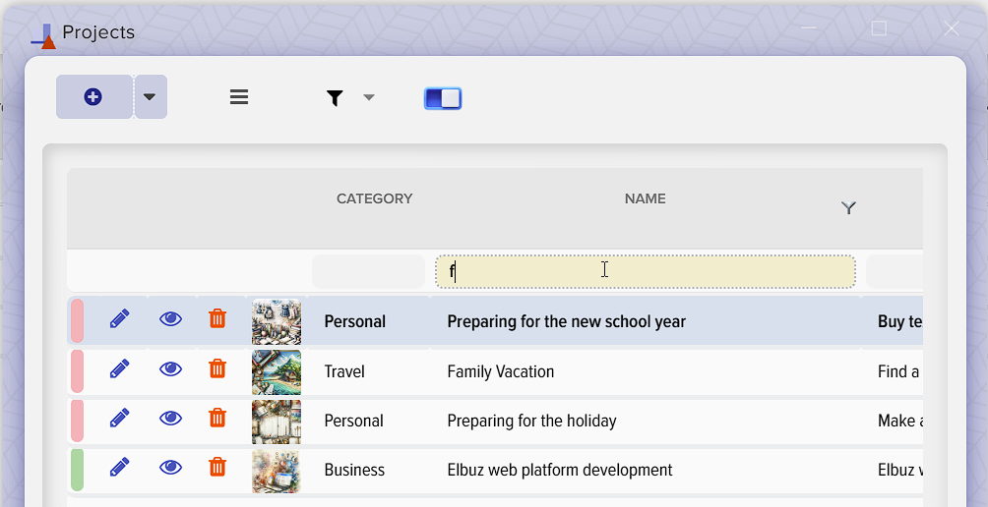The height and width of the screenshot is (507, 988).
Task: Click the 'Buy te' cell in first row
Action: click(899, 321)
